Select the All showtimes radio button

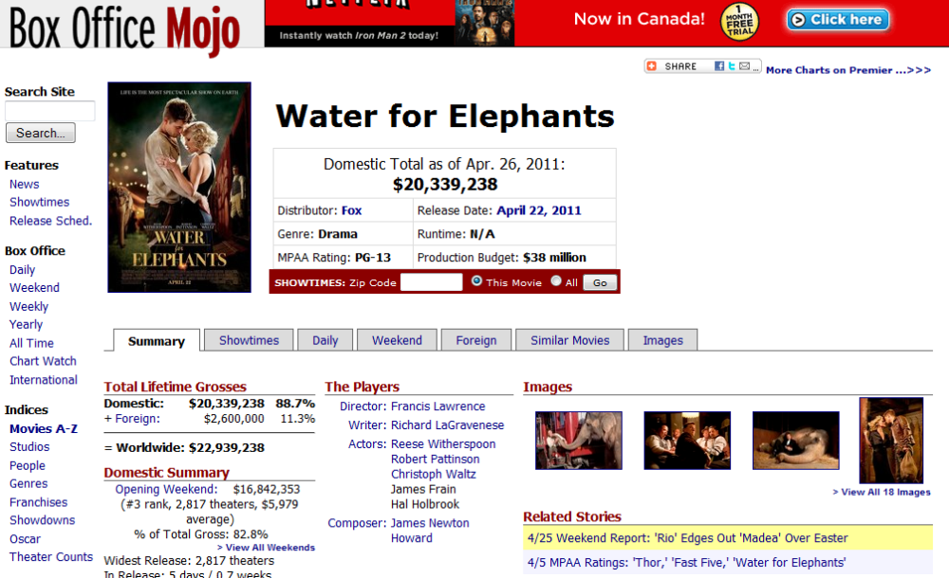[556, 281]
